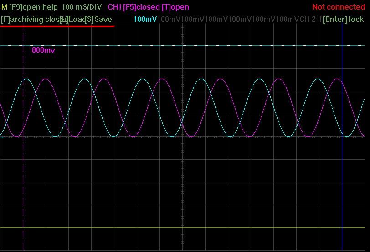
Task: Click the red Not connected status
Action: 339,7
